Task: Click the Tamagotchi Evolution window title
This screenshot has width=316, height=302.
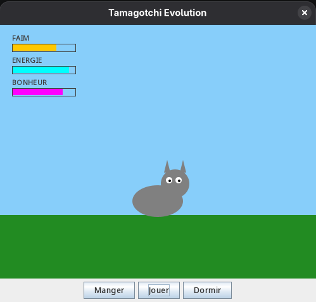Action: (158, 13)
